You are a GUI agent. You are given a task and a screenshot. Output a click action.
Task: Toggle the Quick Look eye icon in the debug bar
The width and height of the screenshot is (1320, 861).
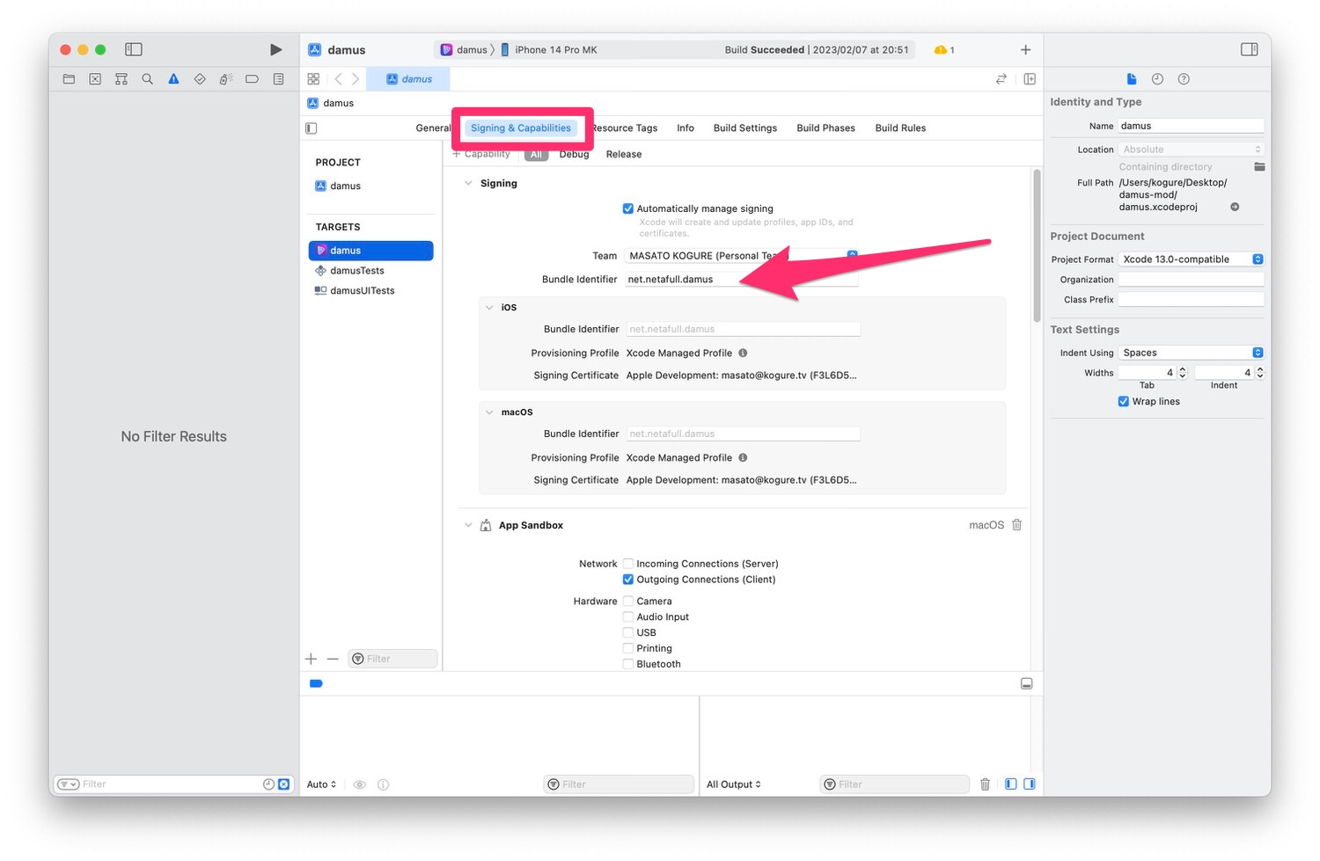(x=360, y=784)
